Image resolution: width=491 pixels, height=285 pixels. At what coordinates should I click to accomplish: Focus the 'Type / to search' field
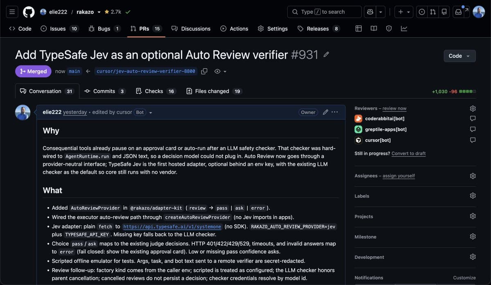point(324,12)
